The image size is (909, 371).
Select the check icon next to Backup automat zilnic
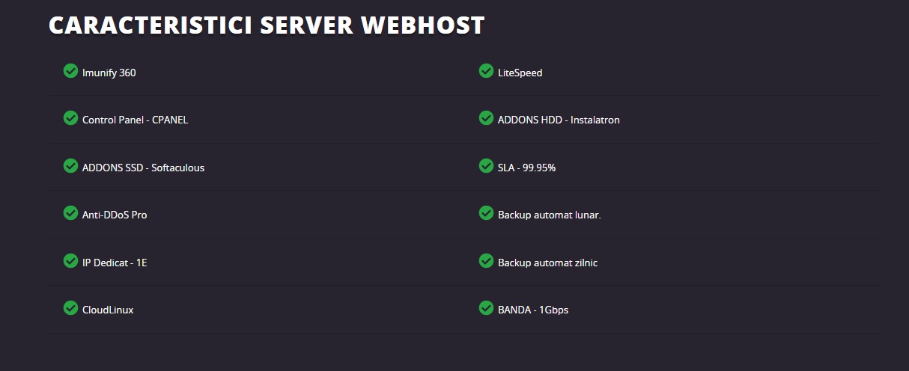click(486, 261)
